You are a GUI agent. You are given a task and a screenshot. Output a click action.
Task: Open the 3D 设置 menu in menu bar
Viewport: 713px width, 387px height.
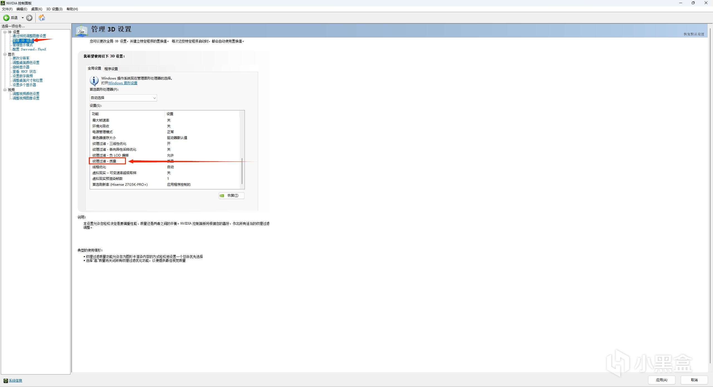[54, 9]
